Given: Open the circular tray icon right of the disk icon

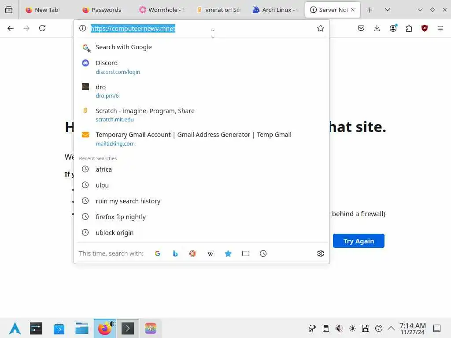Looking at the screenshot, I should pos(378,328).
